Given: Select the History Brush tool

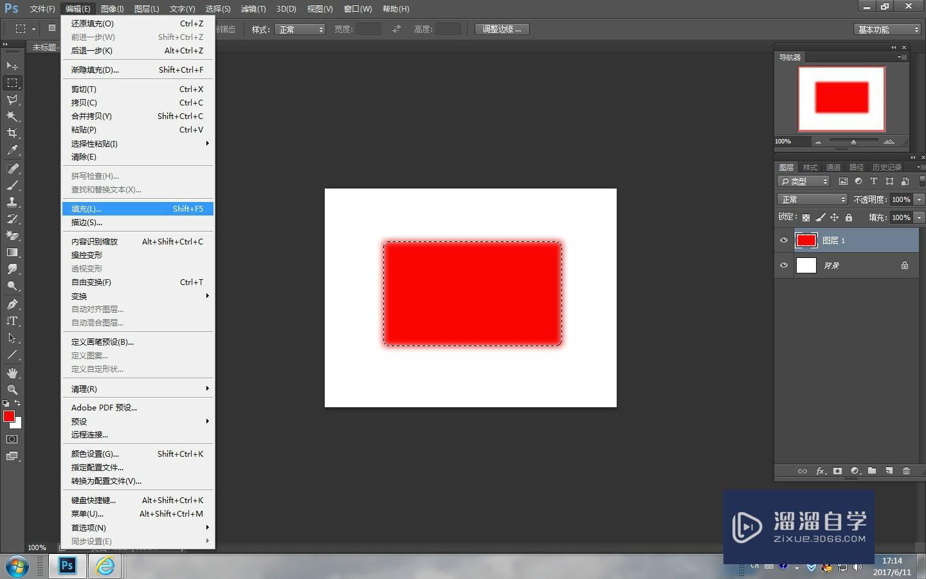Looking at the screenshot, I should pos(12,219).
